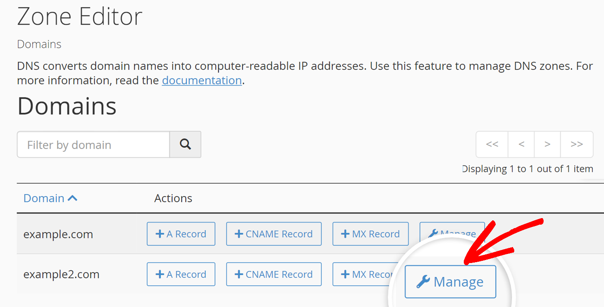Open the documentation link
604x307 pixels.
pyautogui.click(x=201, y=80)
